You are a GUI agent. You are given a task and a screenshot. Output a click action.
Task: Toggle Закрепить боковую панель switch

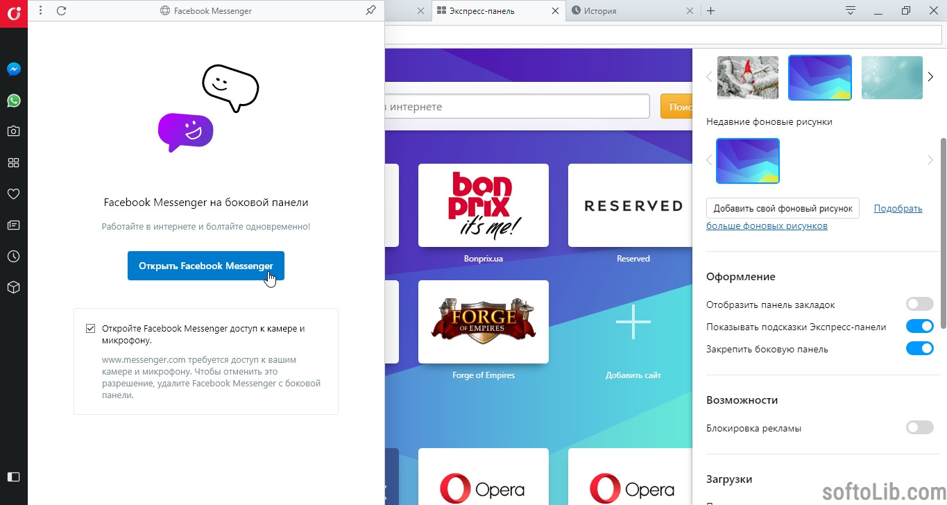click(x=920, y=348)
